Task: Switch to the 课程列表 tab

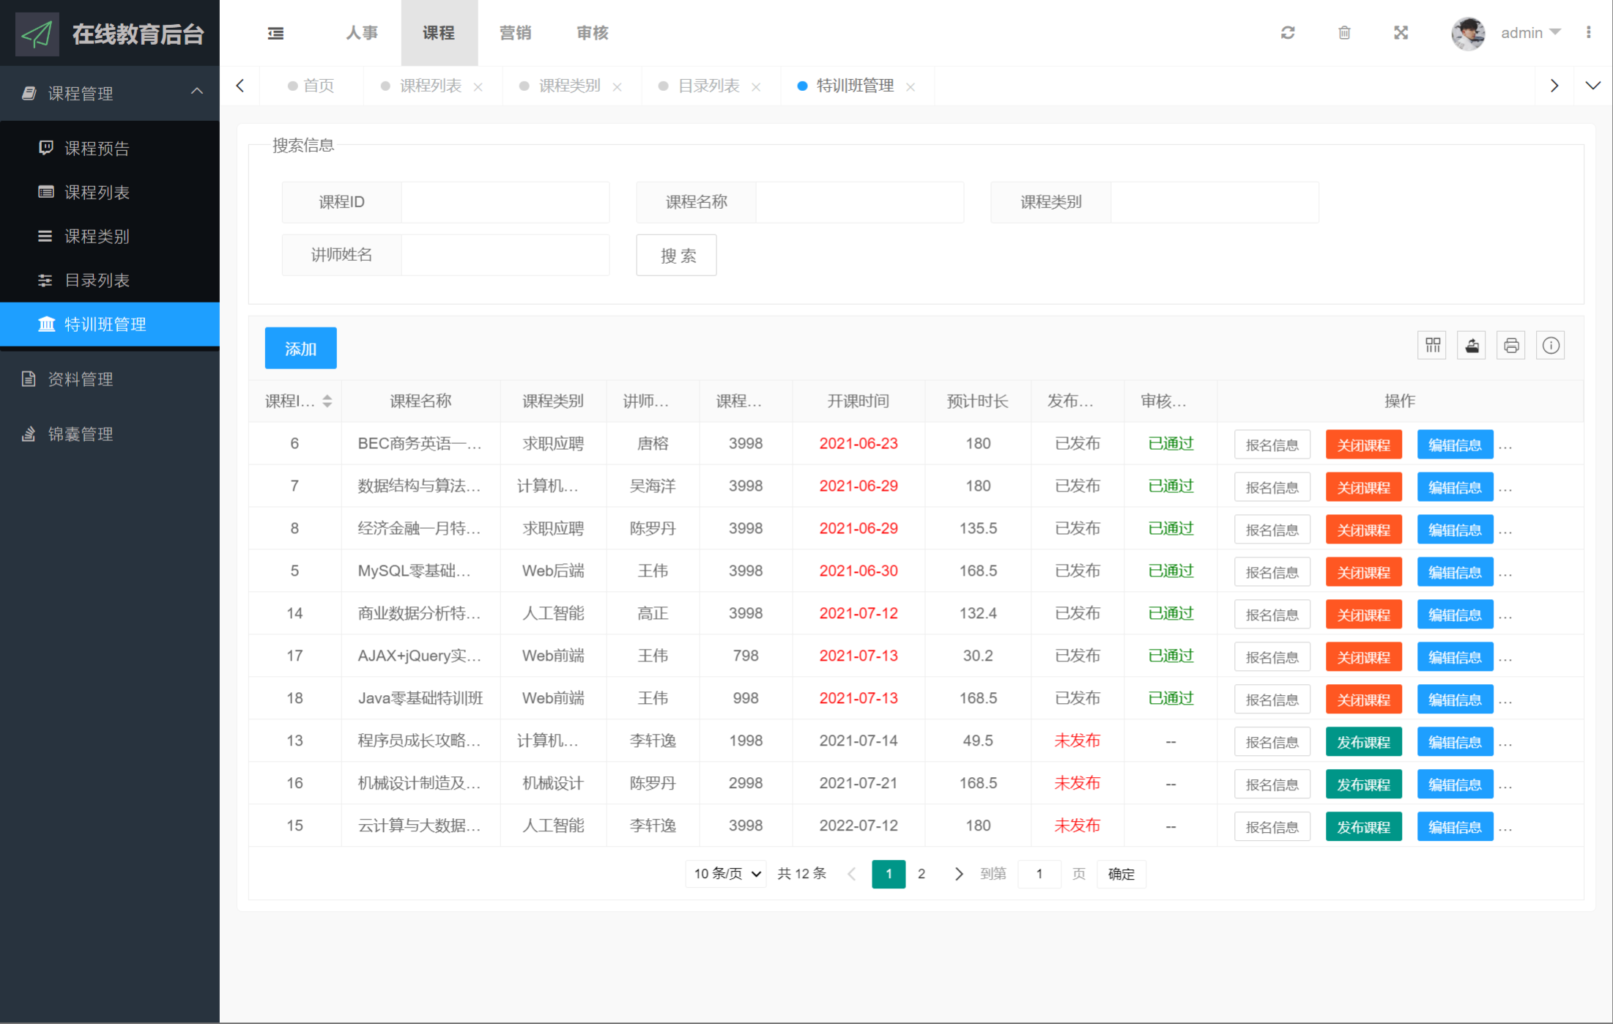Action: tap(430, 86)
